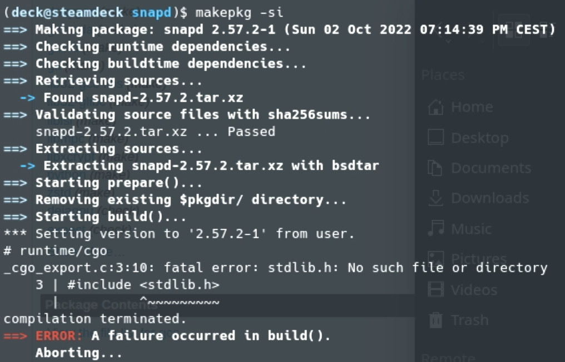
Task: Click the Package Contents header
Action: (86, 304)
